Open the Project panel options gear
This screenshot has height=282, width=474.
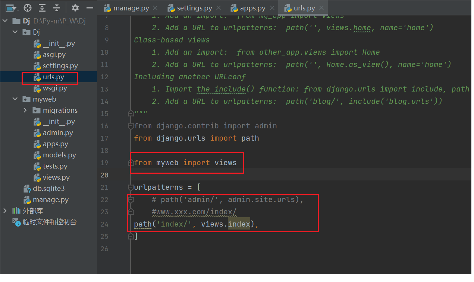[75, 7]
